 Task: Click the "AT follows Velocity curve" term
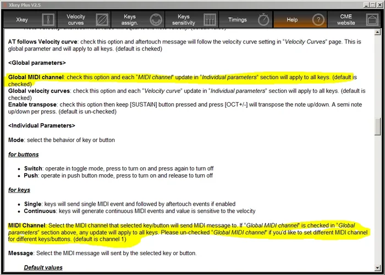coord(43,42)
